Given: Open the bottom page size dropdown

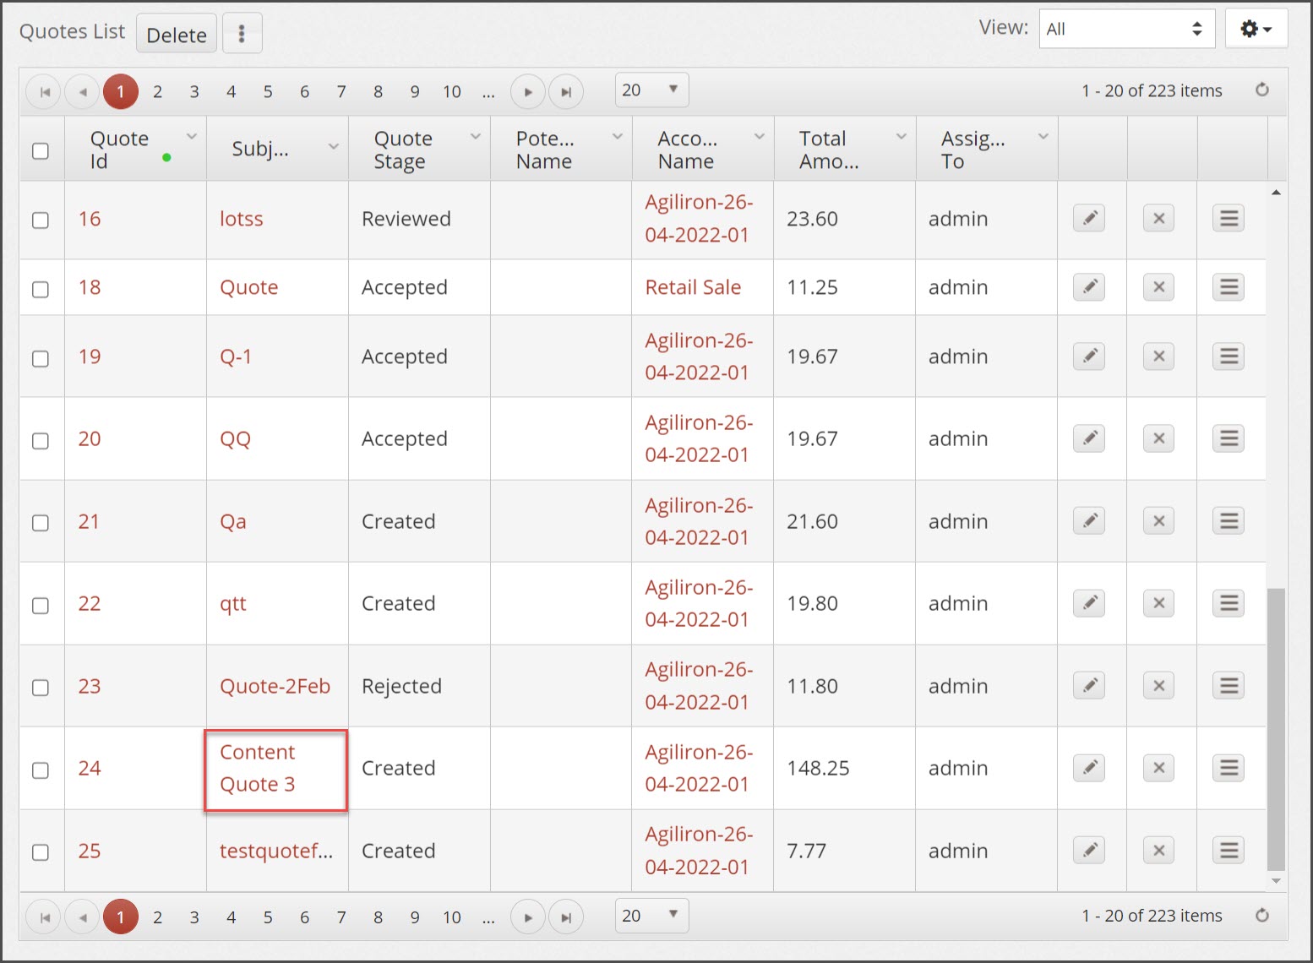Looking at the screenshot, I should tap(651, 916).
